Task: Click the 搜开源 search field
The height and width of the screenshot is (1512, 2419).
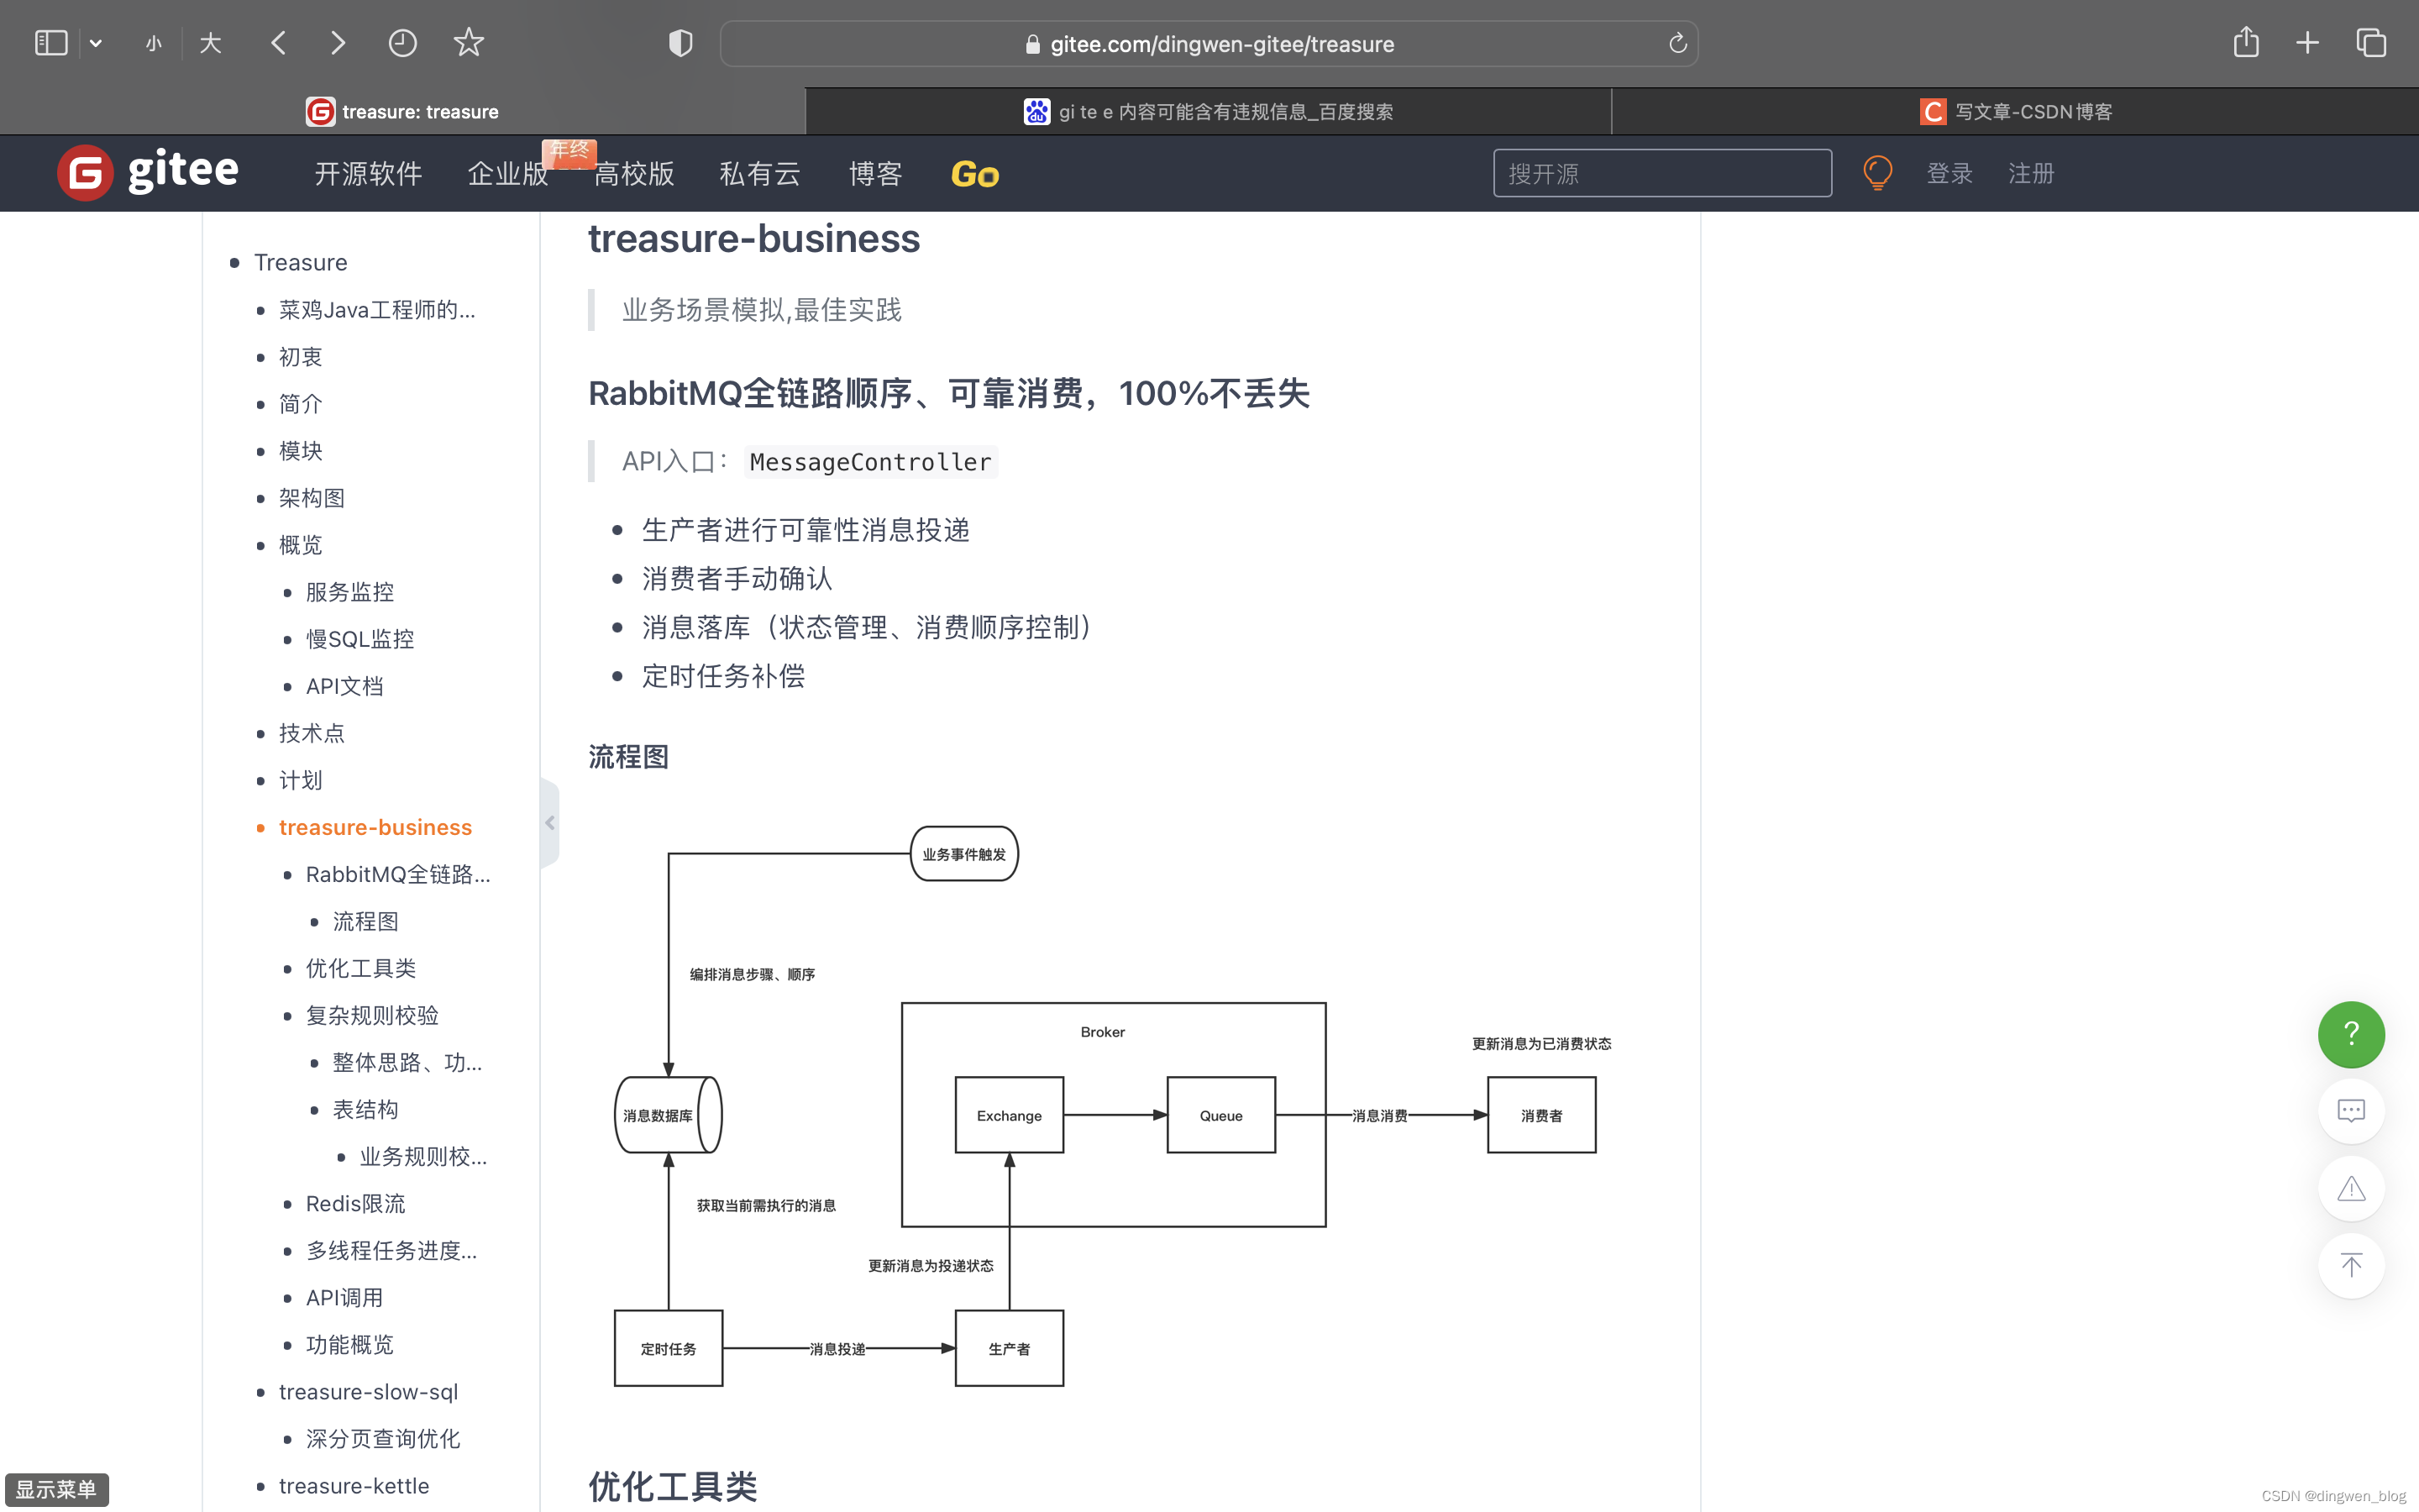Action: 1662,173
